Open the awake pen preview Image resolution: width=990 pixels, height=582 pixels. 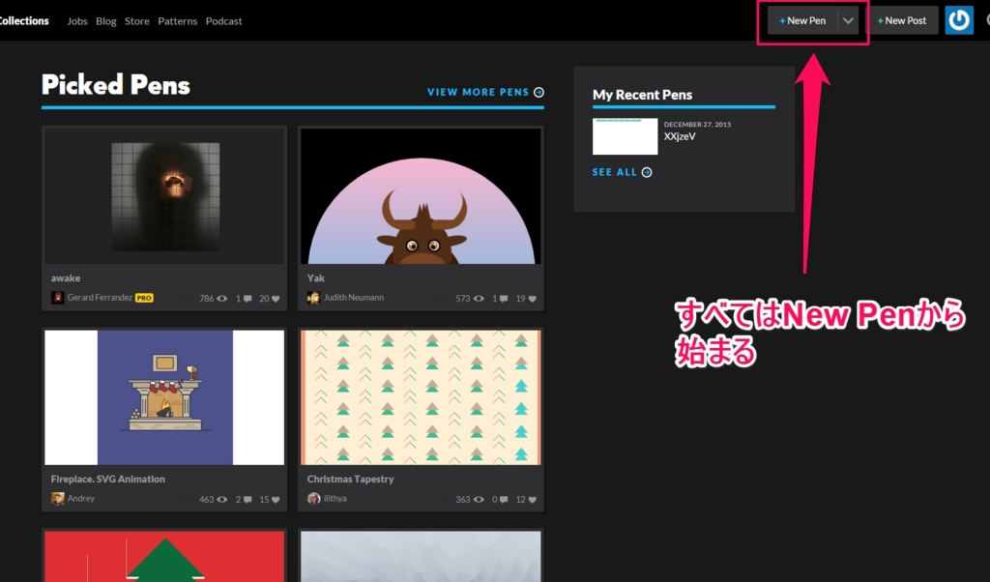click(x=164, y=195)
